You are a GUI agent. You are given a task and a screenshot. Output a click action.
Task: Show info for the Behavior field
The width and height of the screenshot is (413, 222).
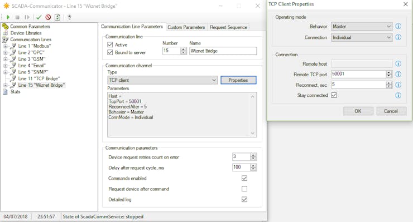(398, 26)
